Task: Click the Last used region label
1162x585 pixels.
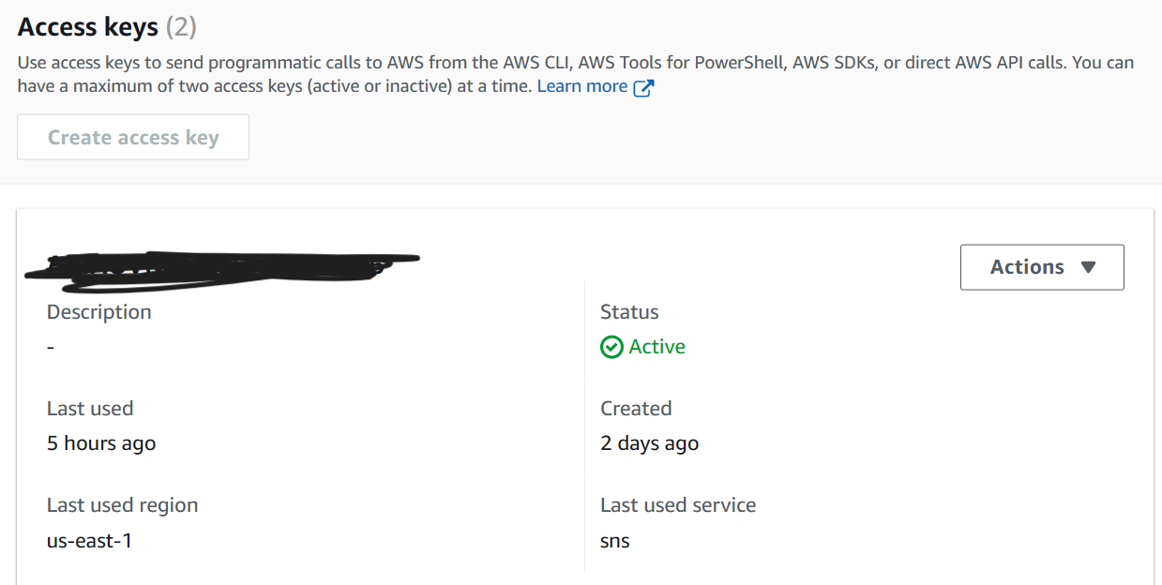Action: 122,504
